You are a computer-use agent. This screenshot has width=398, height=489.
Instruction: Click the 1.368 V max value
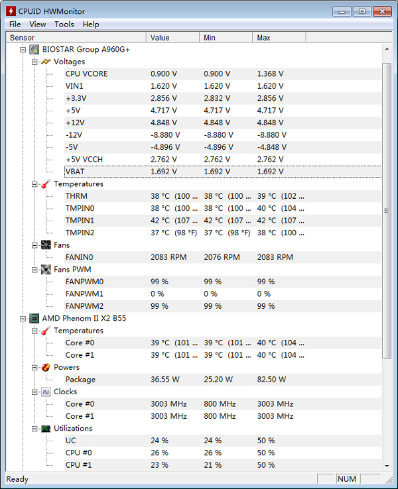click(x=270, y=74)
